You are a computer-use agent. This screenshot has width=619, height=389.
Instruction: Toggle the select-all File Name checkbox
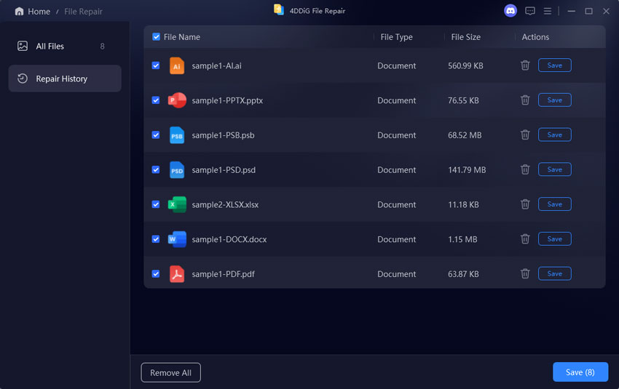click(156, 36)
